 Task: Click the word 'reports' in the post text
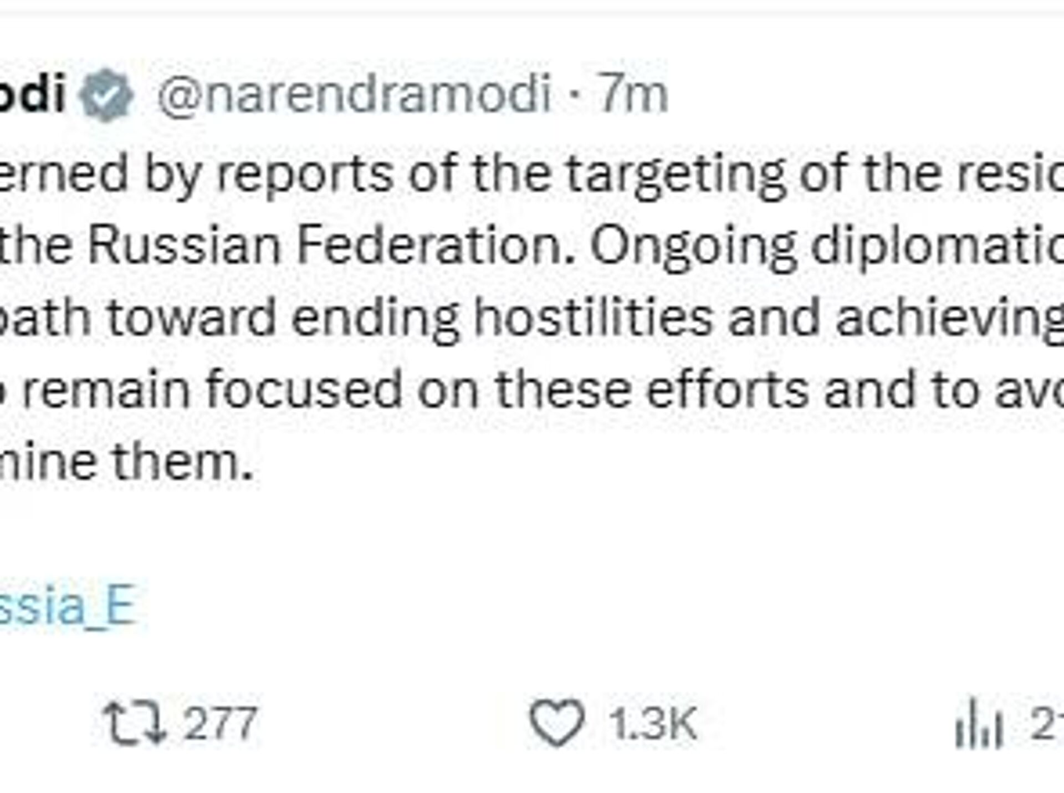305,175
